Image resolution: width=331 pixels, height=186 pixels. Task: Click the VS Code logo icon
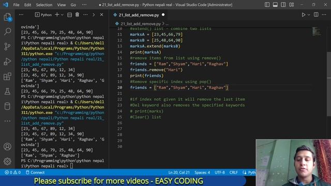click(x=6, y=5)
